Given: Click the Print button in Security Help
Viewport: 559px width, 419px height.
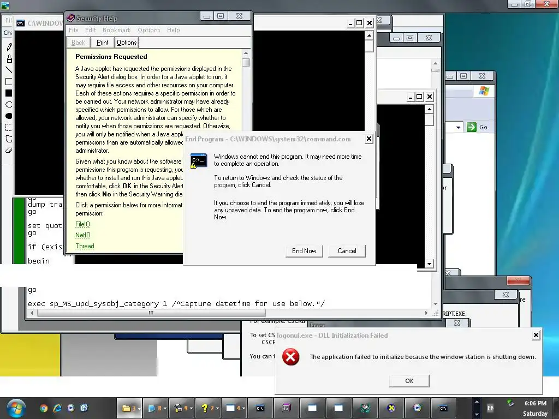Looking at the screenshot, I should pyautogui.click(x=102, y=43).
